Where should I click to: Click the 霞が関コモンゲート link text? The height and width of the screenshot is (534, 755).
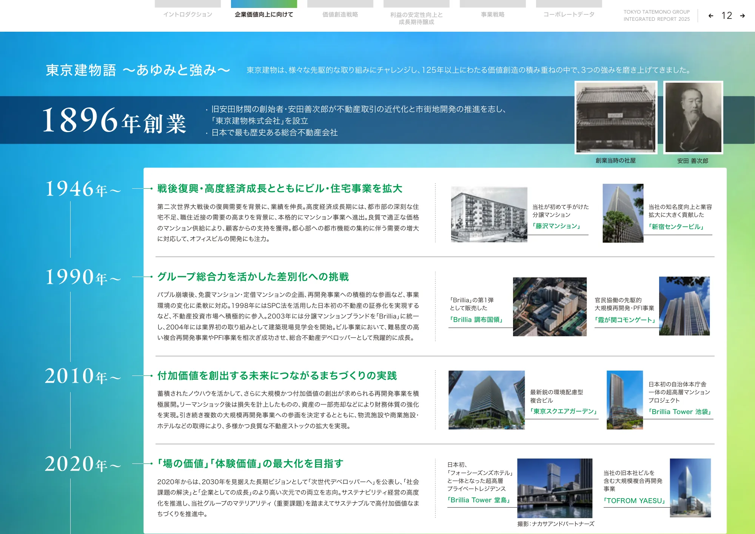626,320
